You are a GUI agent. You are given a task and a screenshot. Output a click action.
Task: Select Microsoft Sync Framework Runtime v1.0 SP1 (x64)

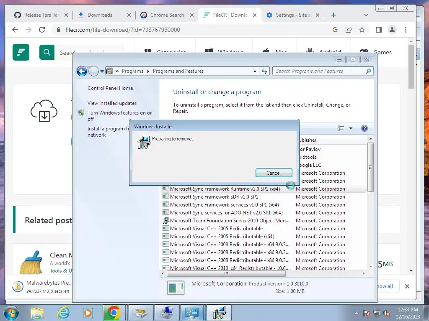pyautogui.click(x=225, y=189)
